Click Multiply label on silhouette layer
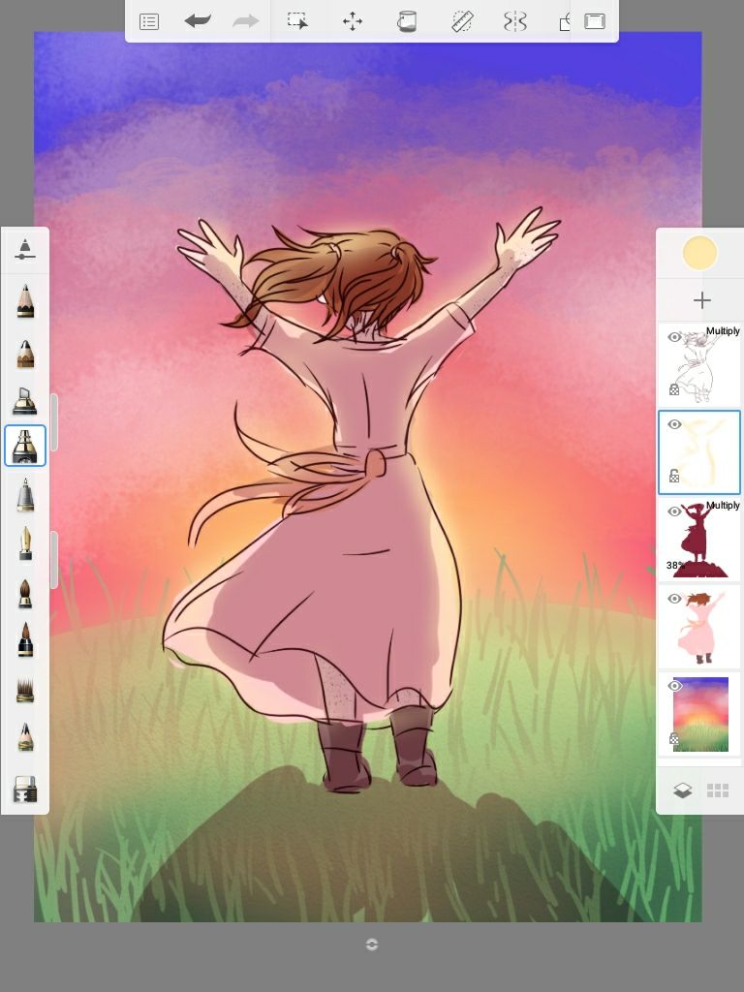744x992 pixels. click(723, 506)
